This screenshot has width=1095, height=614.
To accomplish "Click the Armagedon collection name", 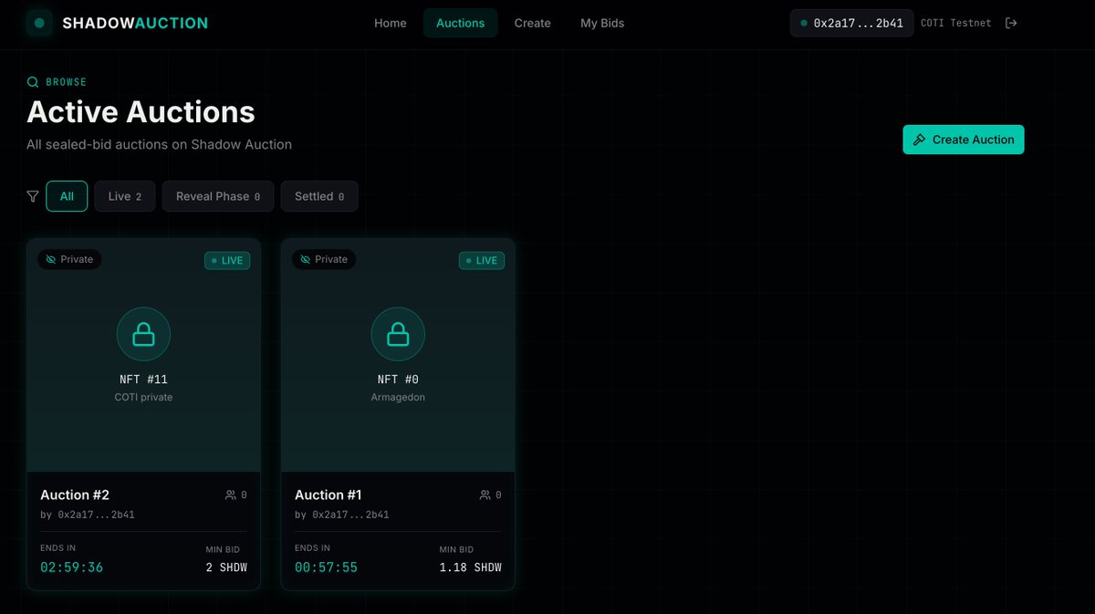I will click(398, 398).
